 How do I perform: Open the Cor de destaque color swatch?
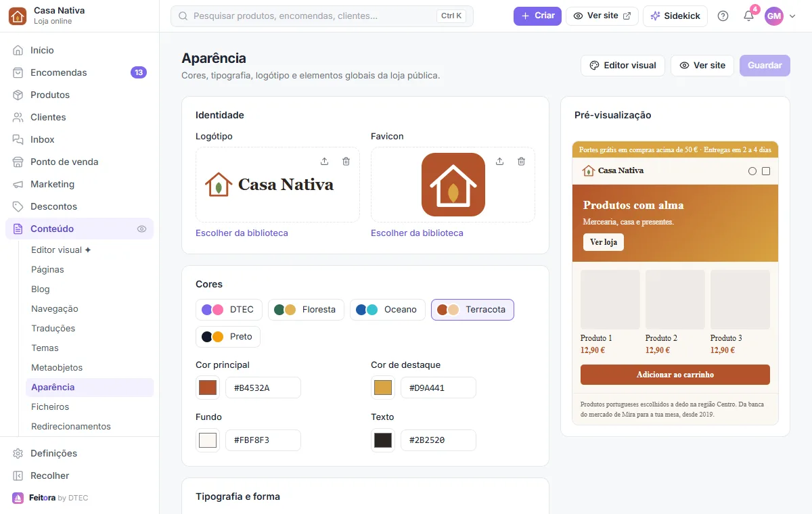[x=383, y=388]
